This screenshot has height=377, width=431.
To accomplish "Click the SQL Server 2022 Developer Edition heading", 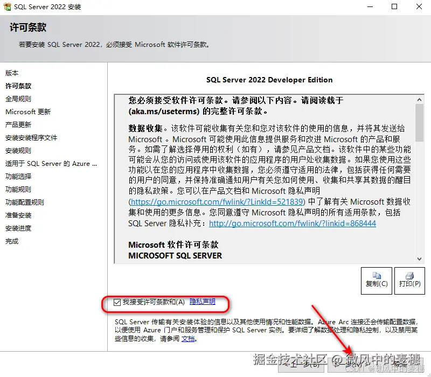I will point(269,80).
